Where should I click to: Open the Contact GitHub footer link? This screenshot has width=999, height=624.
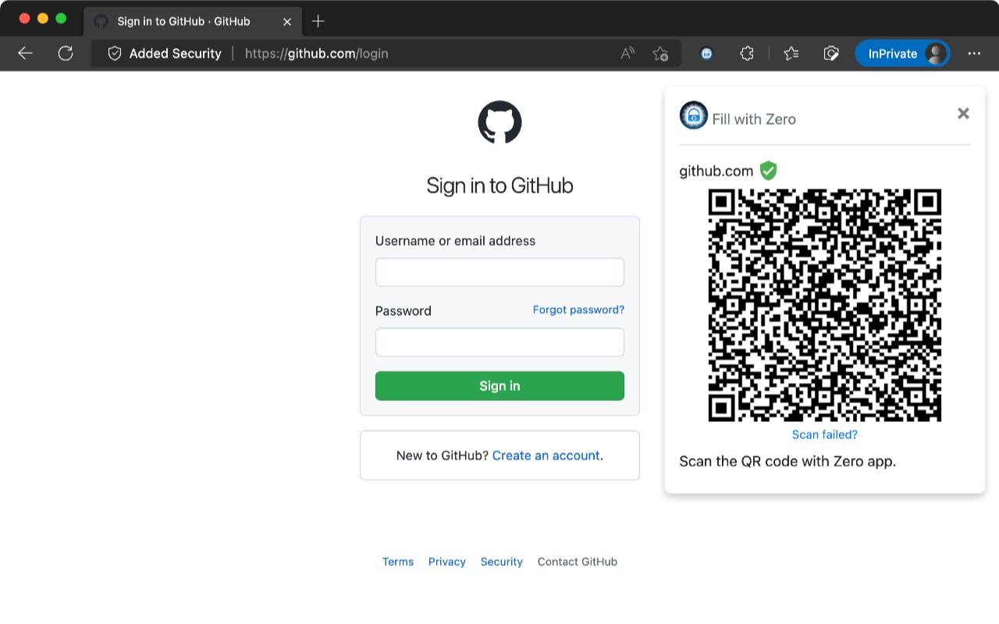tap(578, 562)
